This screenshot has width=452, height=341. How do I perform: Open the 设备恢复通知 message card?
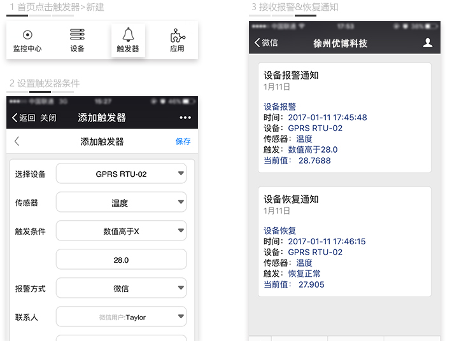(344, 242)
